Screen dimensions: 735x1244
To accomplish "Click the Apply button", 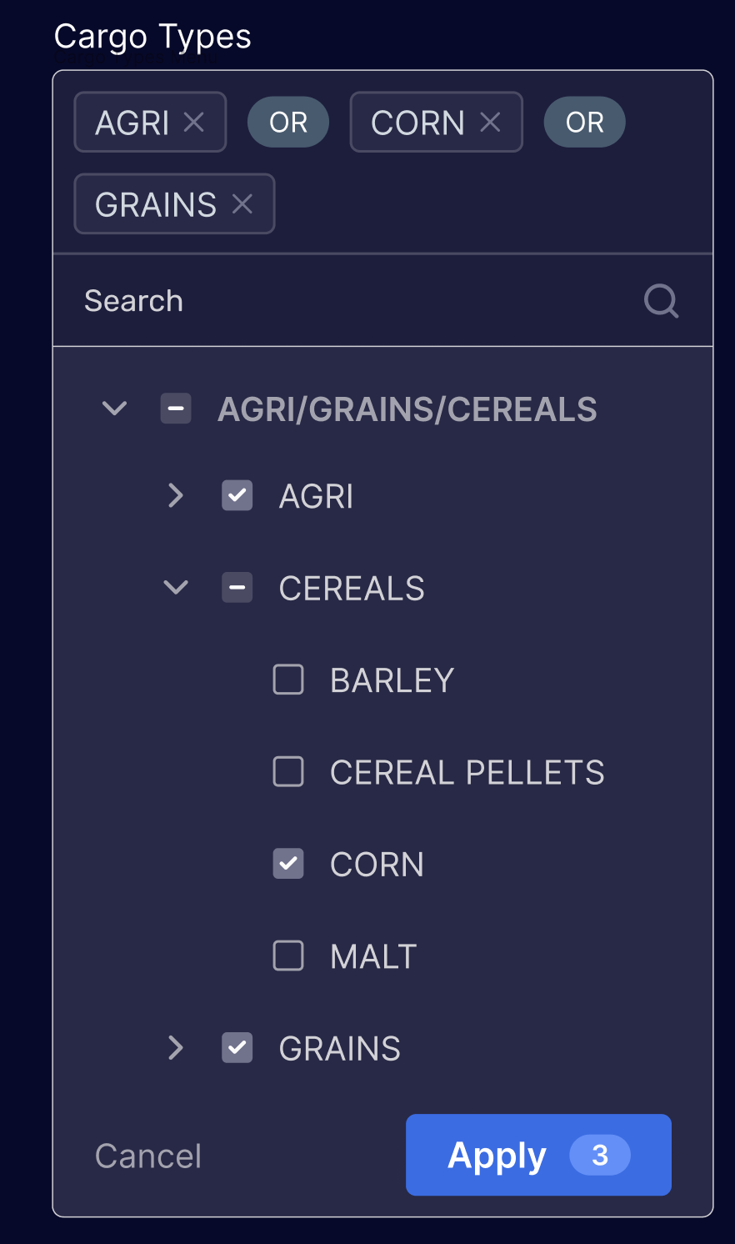I will [538, 1155].
